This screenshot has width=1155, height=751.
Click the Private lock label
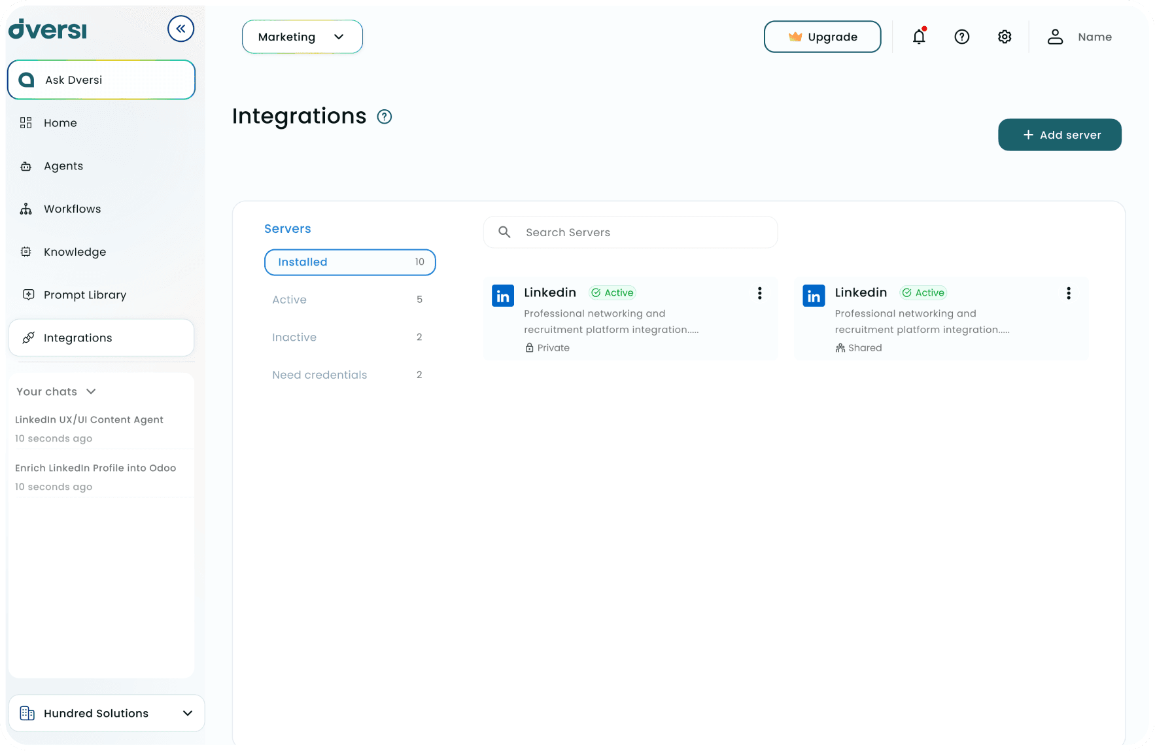[x=547, y=348]
